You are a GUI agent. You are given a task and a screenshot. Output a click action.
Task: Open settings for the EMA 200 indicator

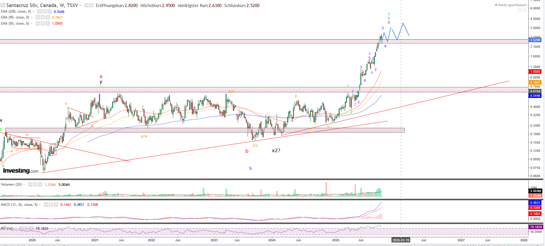[x=45, y=11]
